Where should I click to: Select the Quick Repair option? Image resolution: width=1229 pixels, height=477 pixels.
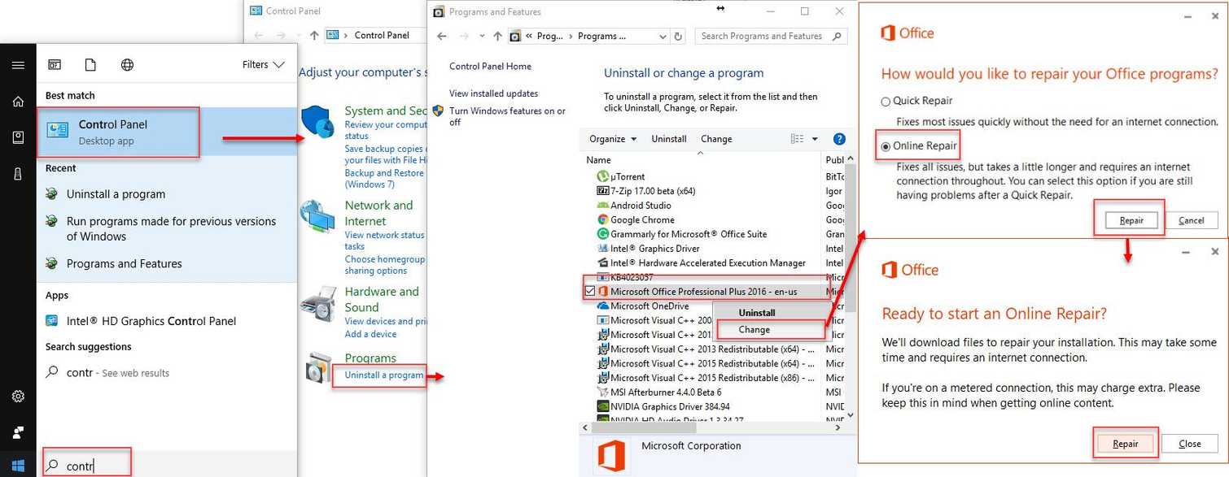(x=885, y=101)
